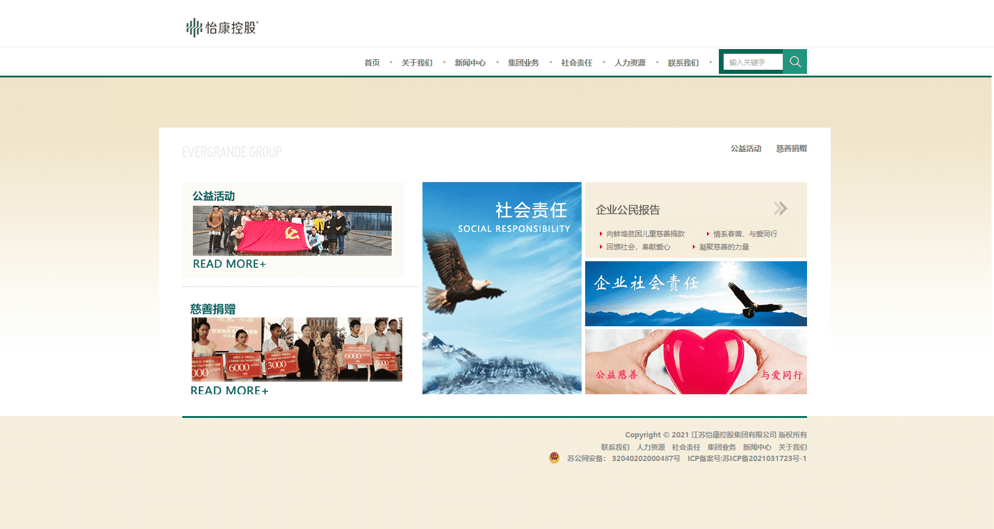Open the 向蚌埠贫困儿童慈善捐款 article link
Viewport: 994px width, 529px height.
[x=645, y=234]
